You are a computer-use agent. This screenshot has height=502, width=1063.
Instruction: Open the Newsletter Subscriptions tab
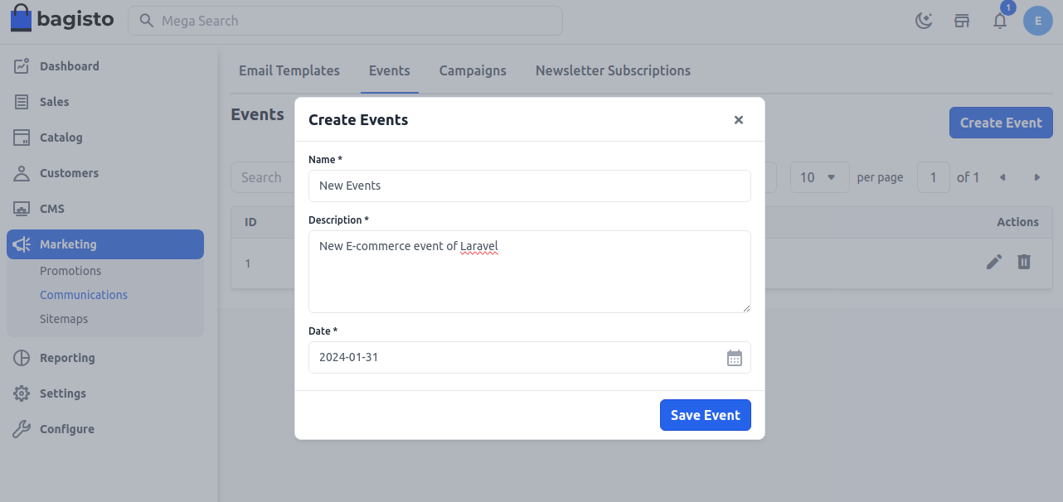pyautogui.click(x=613, y=70)
